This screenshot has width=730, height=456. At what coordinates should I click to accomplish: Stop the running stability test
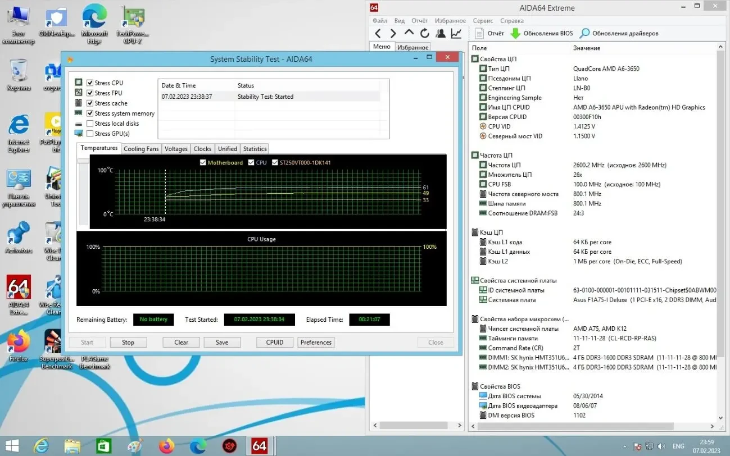click(x=128, y=342)
